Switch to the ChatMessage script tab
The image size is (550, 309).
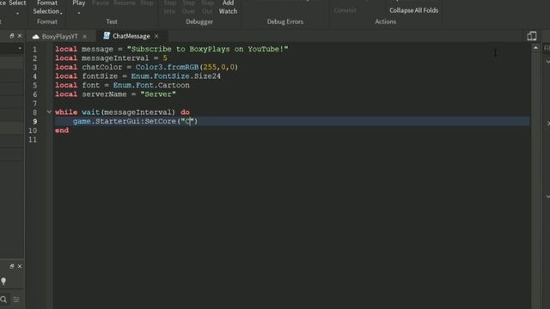[x=131, y=36]
